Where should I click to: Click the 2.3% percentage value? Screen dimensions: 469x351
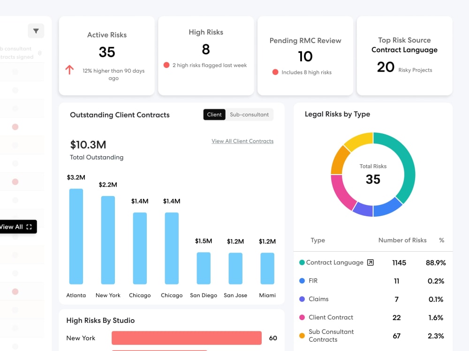point(436,336)
